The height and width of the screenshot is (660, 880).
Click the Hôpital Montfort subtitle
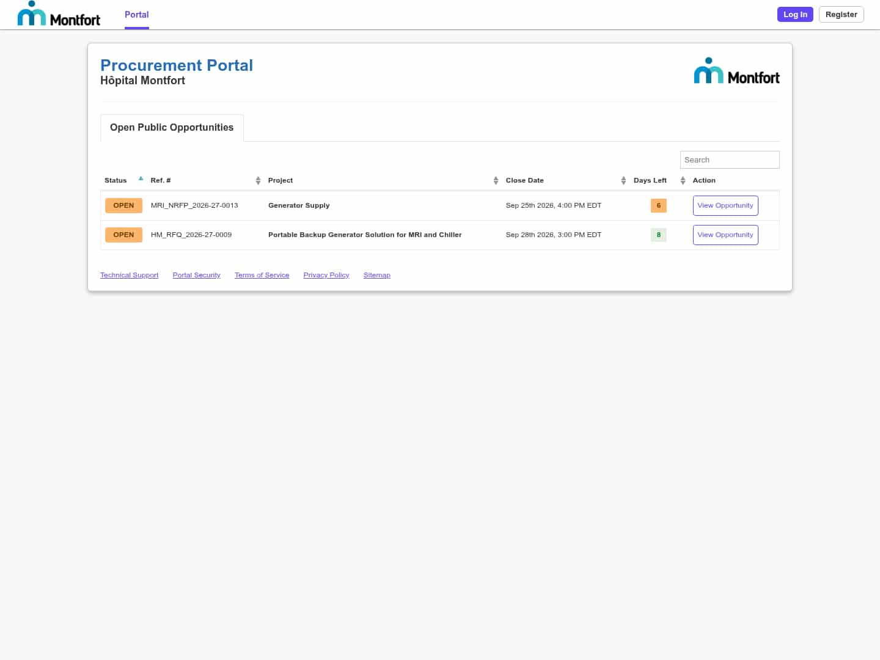[x=142, y=81]
